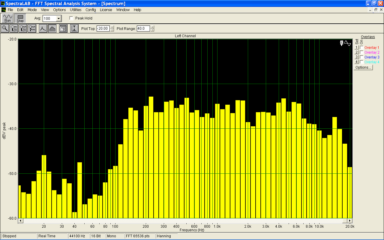Set overlay slot 2

[x=357, y=52]
